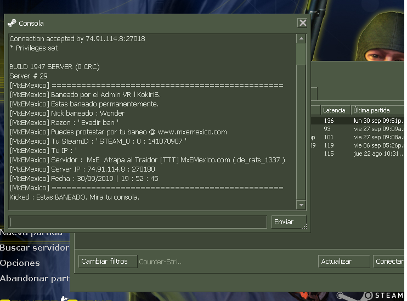
Task: Select server row with latency 101
Action: [x=358, y=137]
